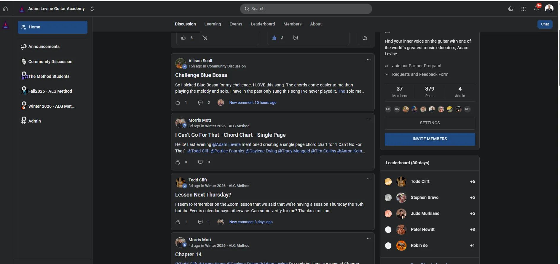Open the @Adam Levine mention in Morris Mott's post
The width and height of the screenshot is (560, 264).
(x=226, y=144)
